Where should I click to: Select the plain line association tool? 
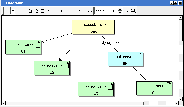[x=54, y=11]
